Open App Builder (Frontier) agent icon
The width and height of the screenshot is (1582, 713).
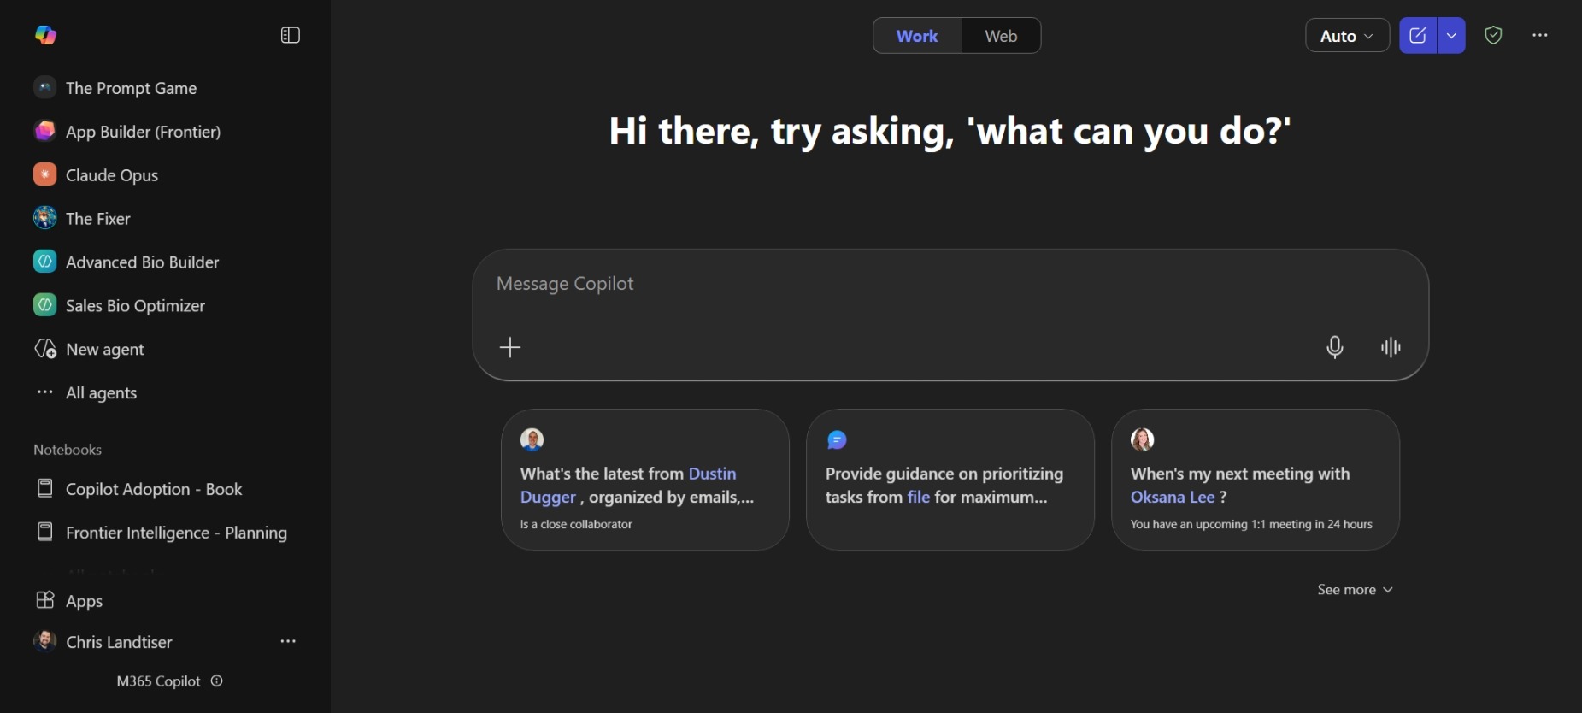[x=45, y=131]
